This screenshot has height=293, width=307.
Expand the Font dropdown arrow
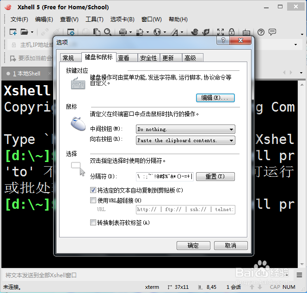pos(182,32)
